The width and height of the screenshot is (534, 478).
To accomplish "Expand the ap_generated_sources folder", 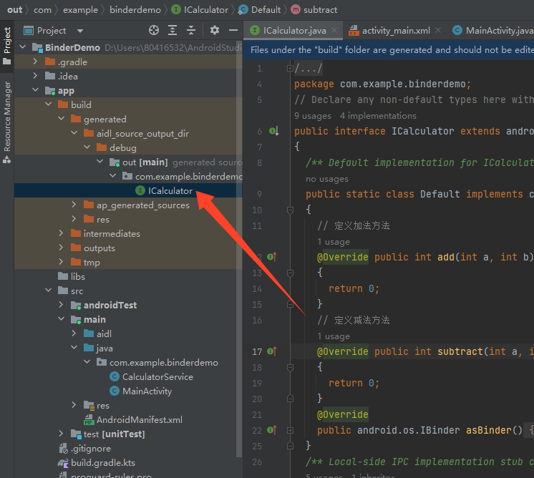I will 74,204.
